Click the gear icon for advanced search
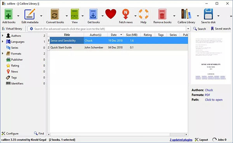Viewport: 233px width, 143px height. click(31, 29)
